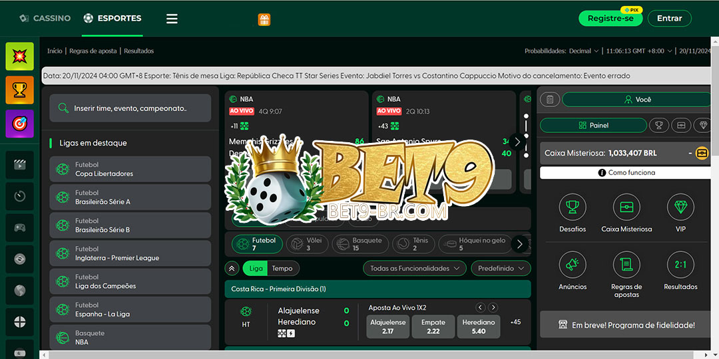Open the purple target sidebar icon
The height and width of the screenshot is (359, 719).
(20, 124)
